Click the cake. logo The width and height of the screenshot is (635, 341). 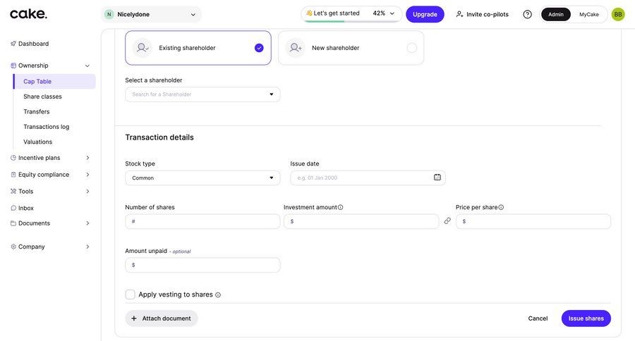pos(29,13)
